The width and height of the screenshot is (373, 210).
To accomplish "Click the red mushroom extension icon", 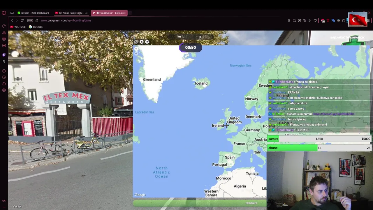I will tap(328, 20).
